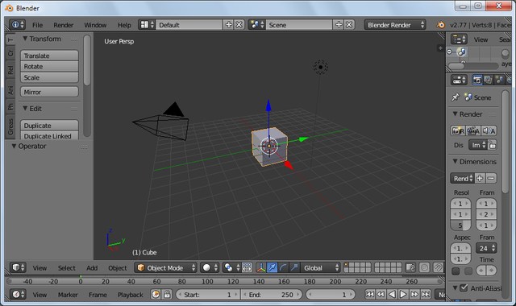Image resolution: width=516 pixels, height=306 pixels.
Task: Open the 3D view Select menu
Action: coord(66,268)
